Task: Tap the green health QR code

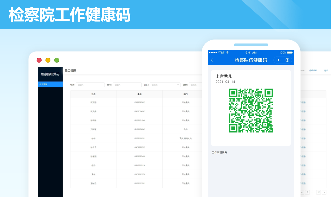Action: (251, 111)
